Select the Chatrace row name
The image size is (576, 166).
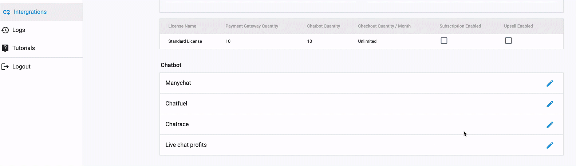[x=177, y=124]
